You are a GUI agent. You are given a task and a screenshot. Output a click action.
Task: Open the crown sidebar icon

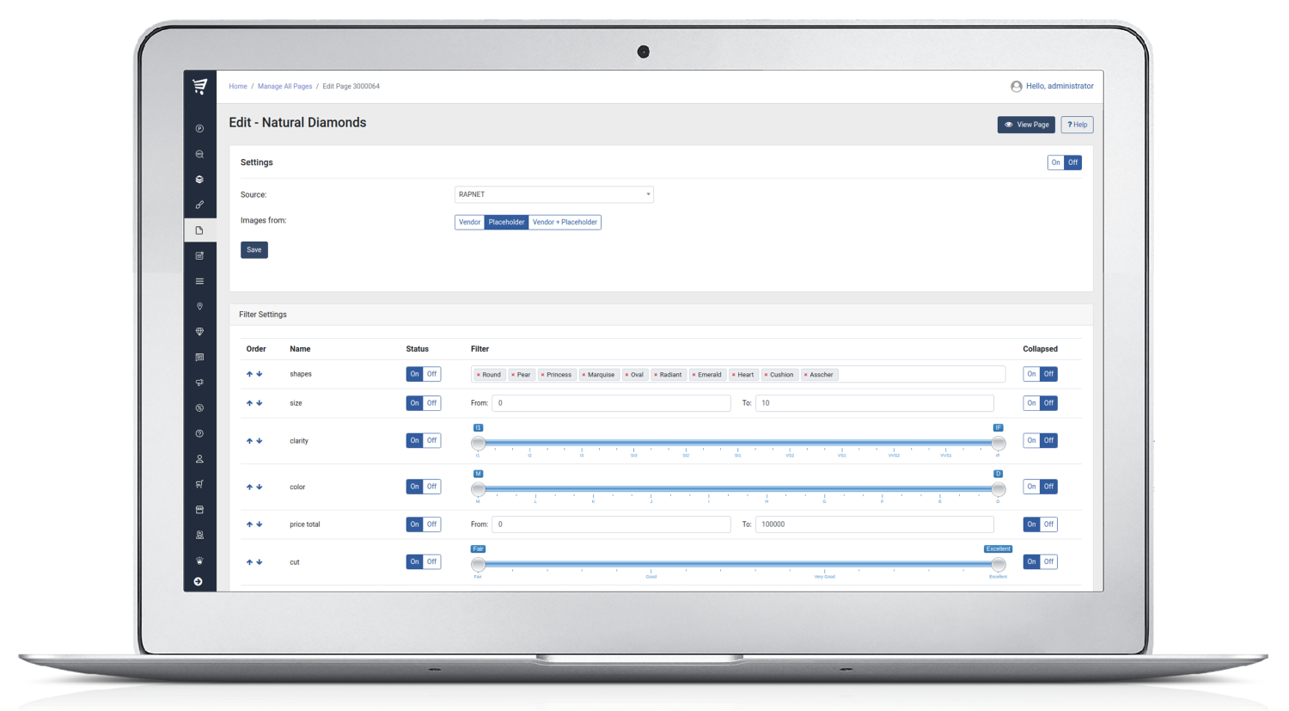click(x=199, y=561)
